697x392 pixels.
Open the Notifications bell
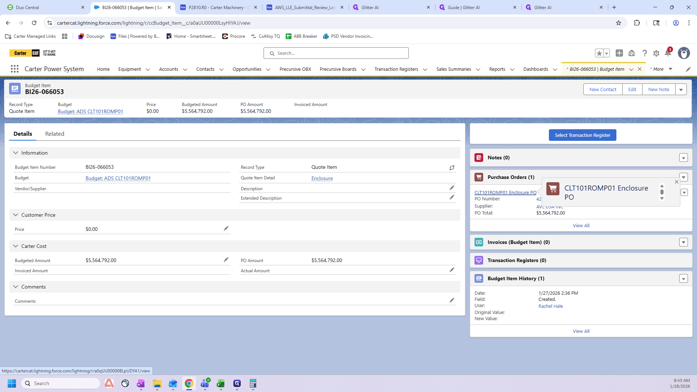click(668, 53)
